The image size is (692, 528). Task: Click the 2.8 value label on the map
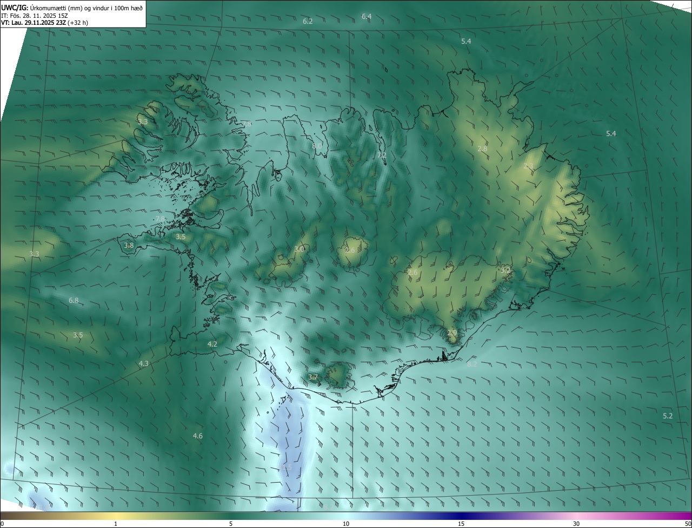(482, 148)
